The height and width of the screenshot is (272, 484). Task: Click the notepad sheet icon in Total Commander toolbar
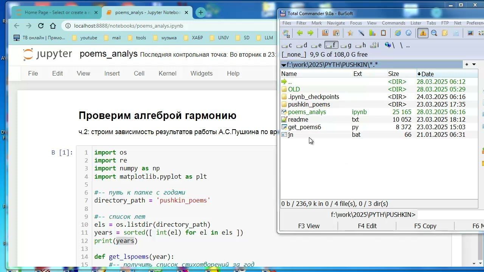[x=456, y=33]
